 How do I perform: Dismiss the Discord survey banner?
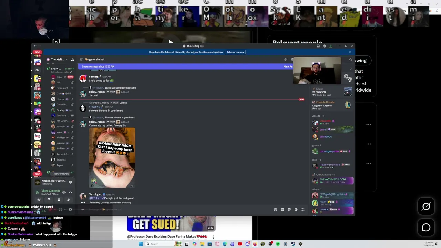coord(350,52)
